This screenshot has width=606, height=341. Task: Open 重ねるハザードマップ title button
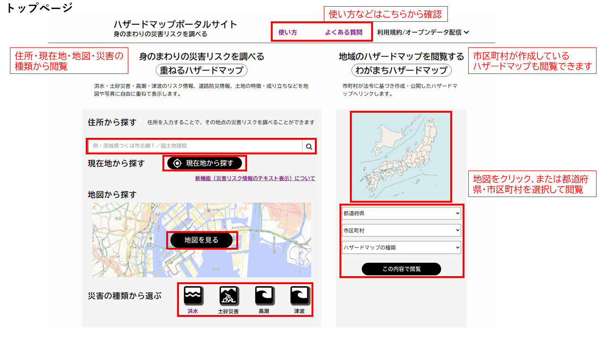202,71
